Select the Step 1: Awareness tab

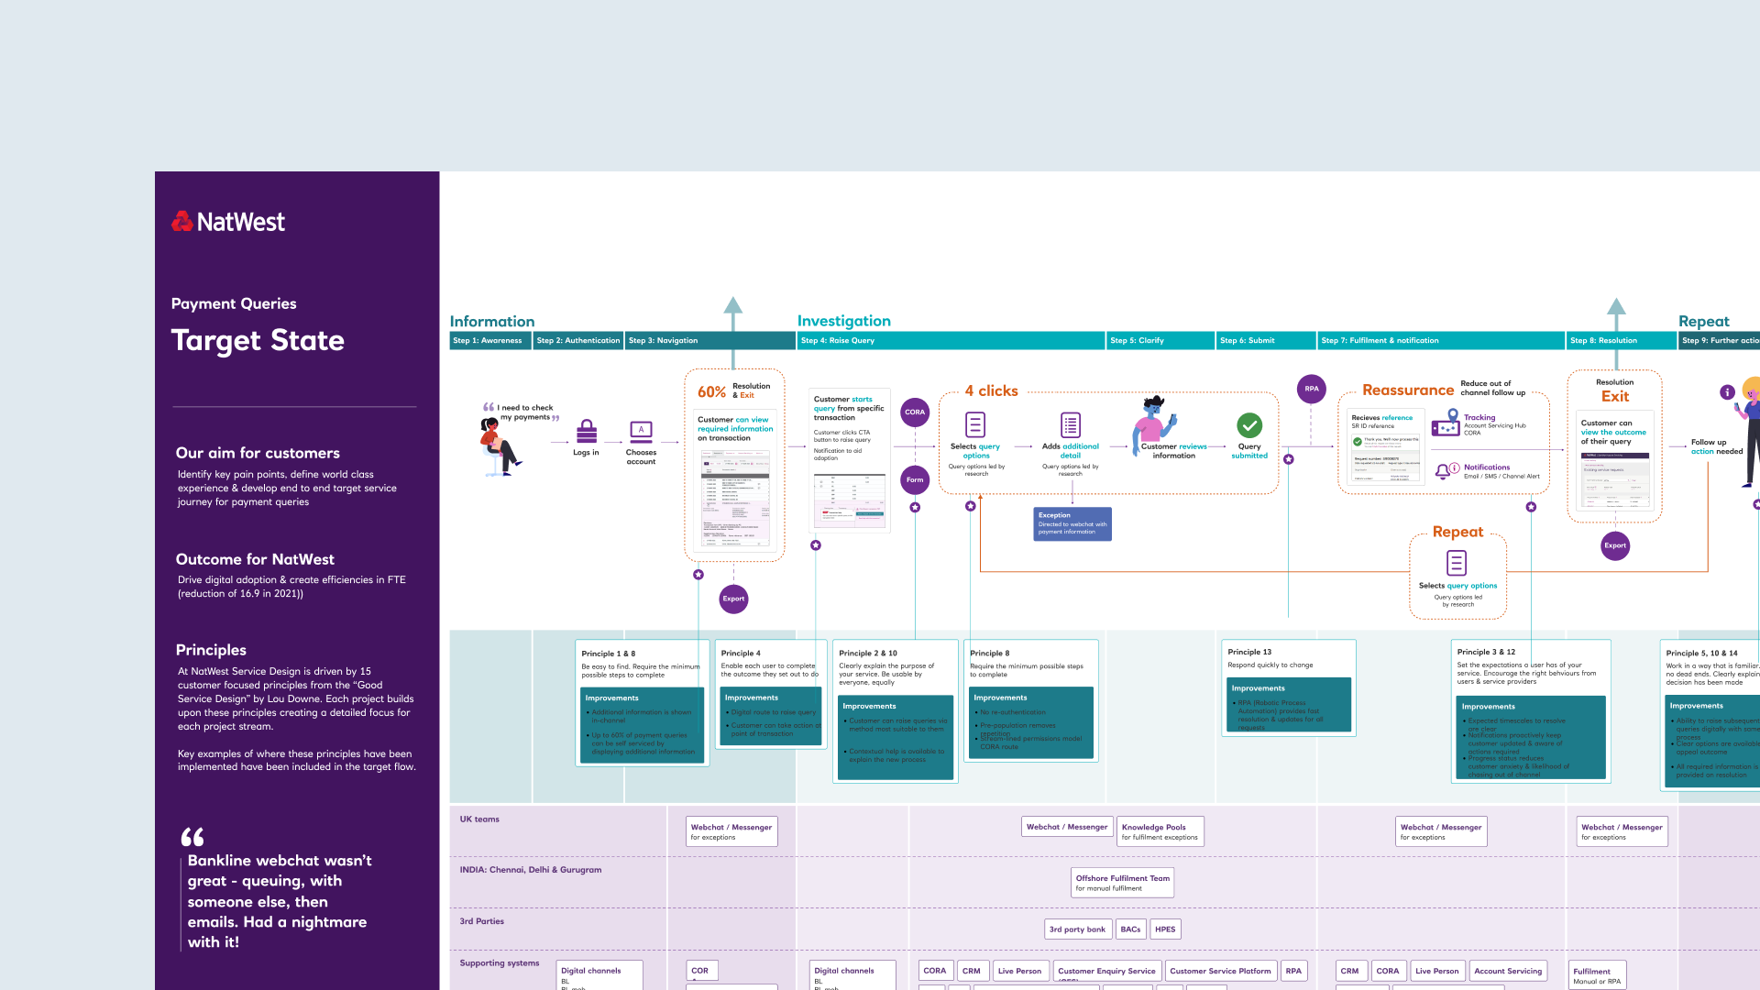[490, 341]
